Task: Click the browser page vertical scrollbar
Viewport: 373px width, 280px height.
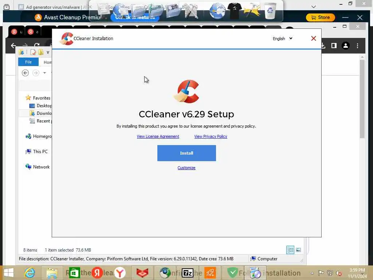Action: [362, 99]
